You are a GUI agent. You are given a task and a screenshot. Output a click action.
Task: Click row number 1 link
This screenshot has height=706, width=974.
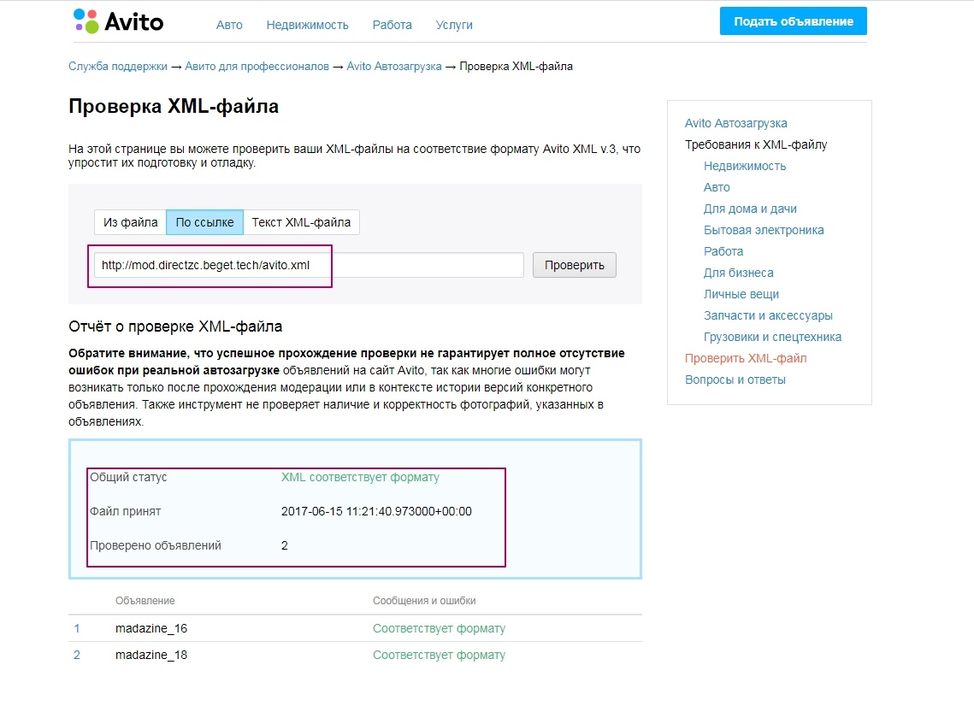point(77,628)
